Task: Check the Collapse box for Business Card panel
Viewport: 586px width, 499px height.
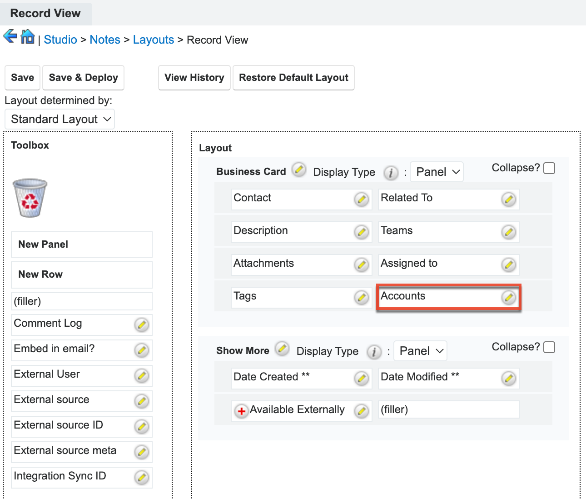Action: 549,168
